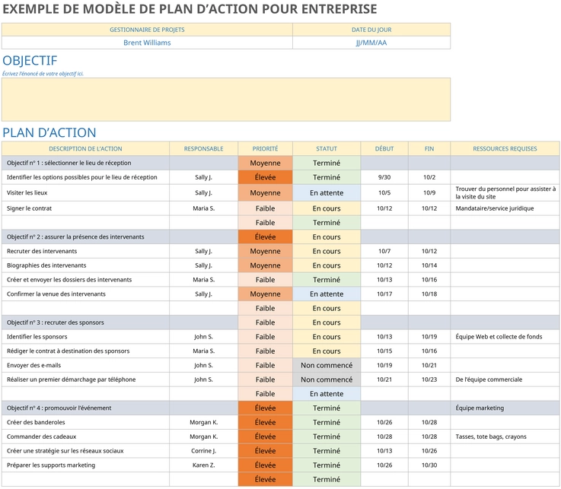This screenshot has height=489, width=561.
Task: Click 'Non commencé' status for 'Envoyer des e-mails'
Action: point(327,365)
